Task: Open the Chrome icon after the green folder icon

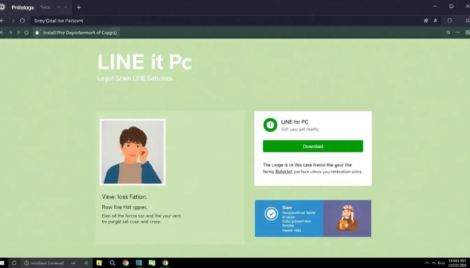Action: tap(165, 263)
